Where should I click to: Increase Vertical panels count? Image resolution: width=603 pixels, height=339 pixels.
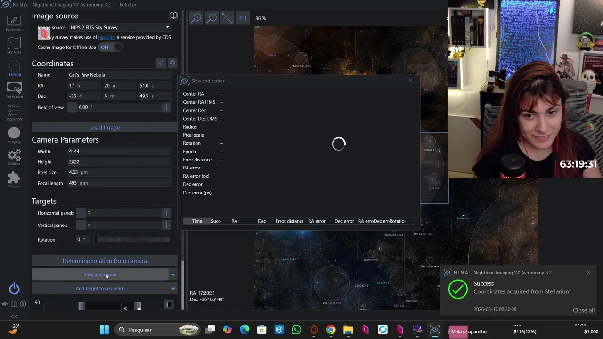[166, 226]
